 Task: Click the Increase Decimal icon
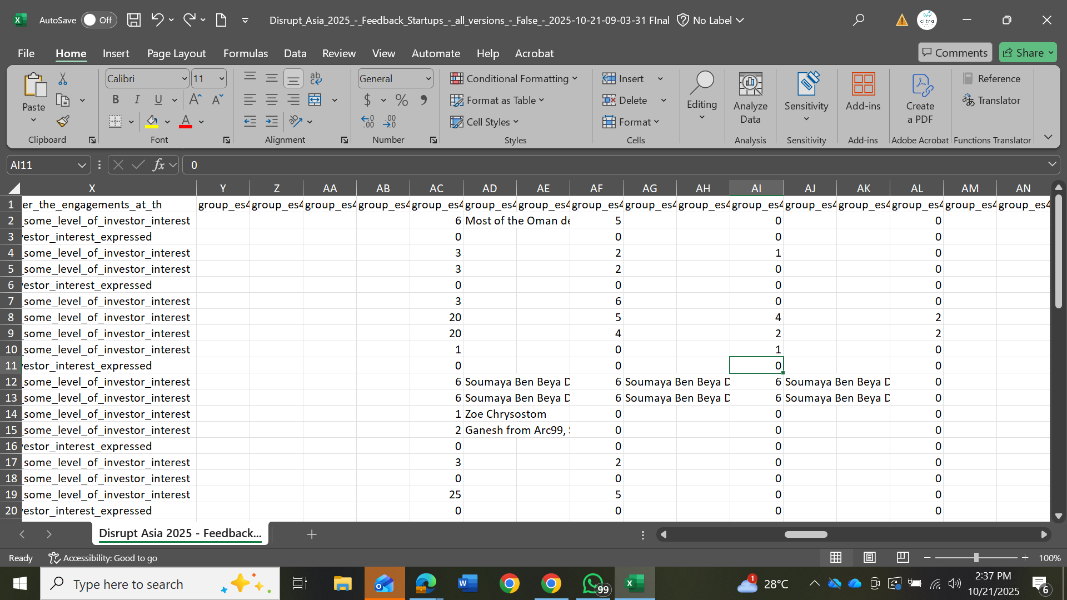coord(367,121)
